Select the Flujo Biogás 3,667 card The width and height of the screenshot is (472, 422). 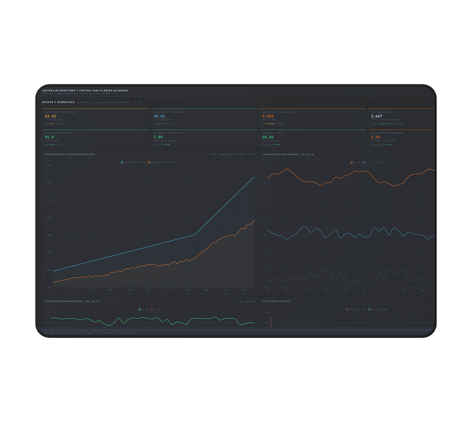pos(401,118)
